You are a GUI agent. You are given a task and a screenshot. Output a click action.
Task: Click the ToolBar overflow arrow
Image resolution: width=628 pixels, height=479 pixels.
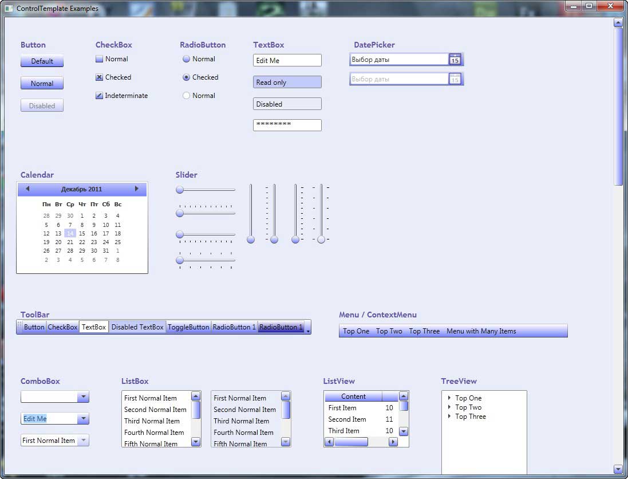pos(308,327)
